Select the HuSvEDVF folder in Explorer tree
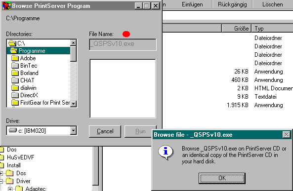The image size is (293, 191). pos(20,157)
